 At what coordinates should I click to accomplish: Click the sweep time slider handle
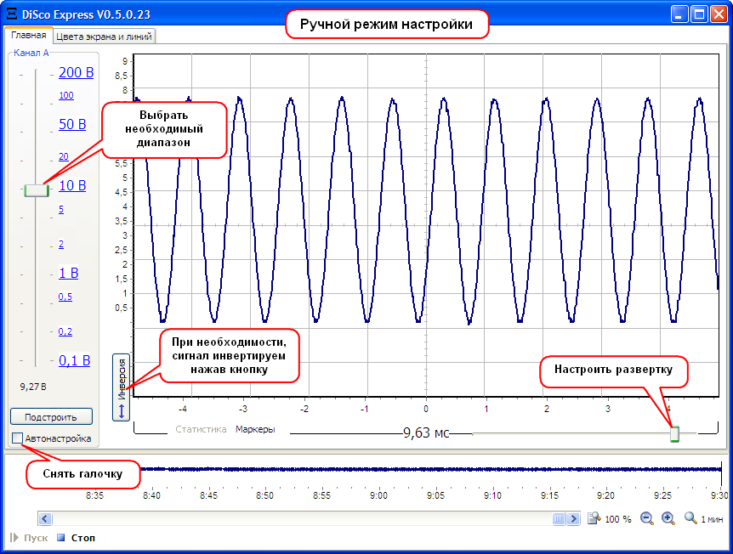674,434
